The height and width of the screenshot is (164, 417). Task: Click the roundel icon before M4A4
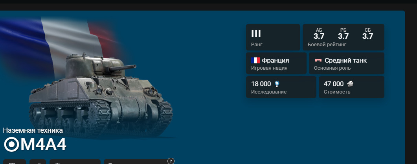[x=11, y=145]
